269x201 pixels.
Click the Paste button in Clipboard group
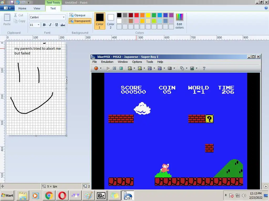coord(7,19)
